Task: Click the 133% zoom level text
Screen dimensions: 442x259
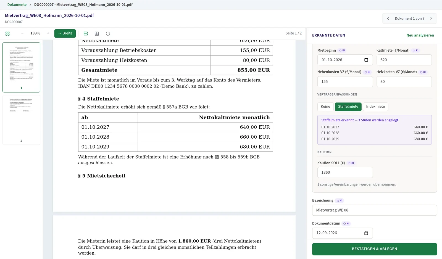Action: [35, 33]
